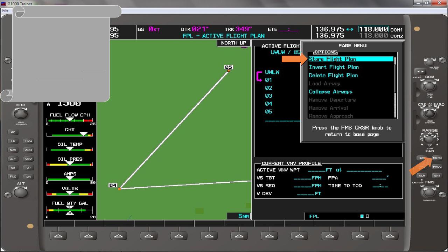Select Store Flight Plan in Page Menu
448x252 pixels.
[351, 59]
